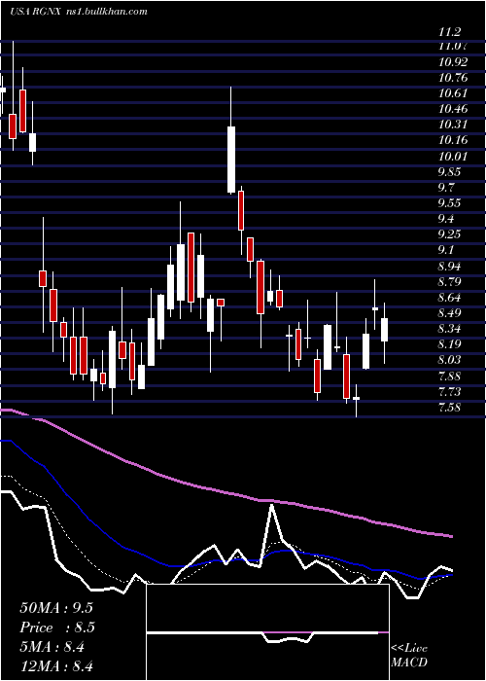
Task: Click the 10.76 price axis label
Action: [x=453, y=78]
